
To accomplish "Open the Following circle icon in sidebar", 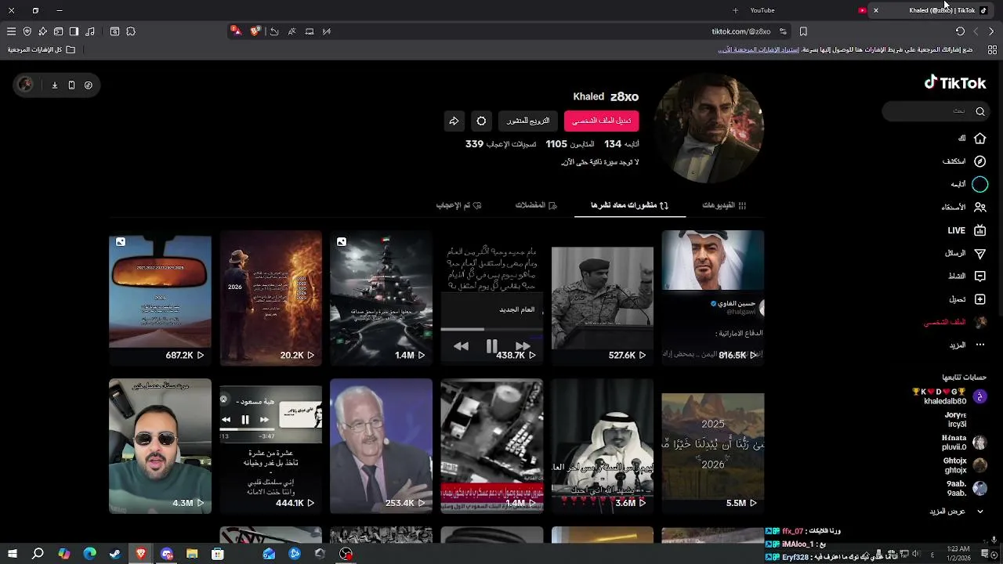I will coord(979,184).
